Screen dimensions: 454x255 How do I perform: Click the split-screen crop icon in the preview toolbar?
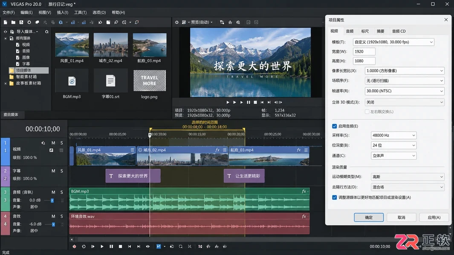(222, 22)
